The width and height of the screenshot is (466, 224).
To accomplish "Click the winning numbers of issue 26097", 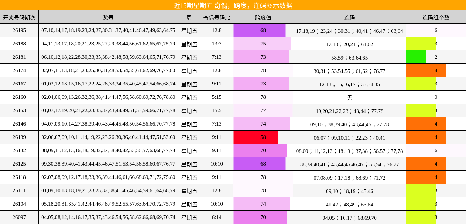I will 108,217.
